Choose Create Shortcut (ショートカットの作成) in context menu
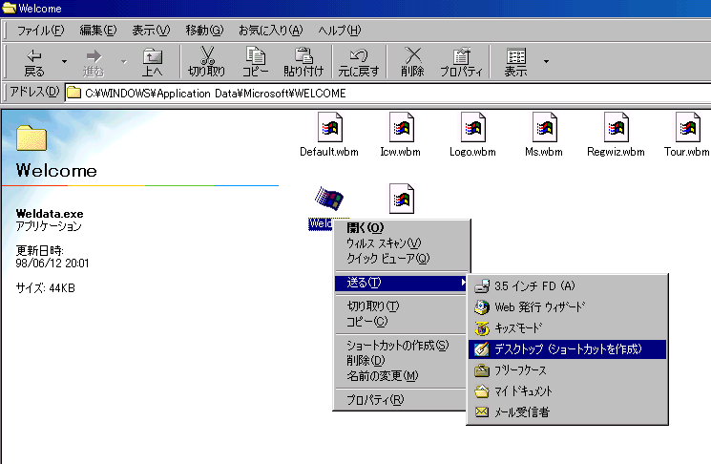 (401, 346)
